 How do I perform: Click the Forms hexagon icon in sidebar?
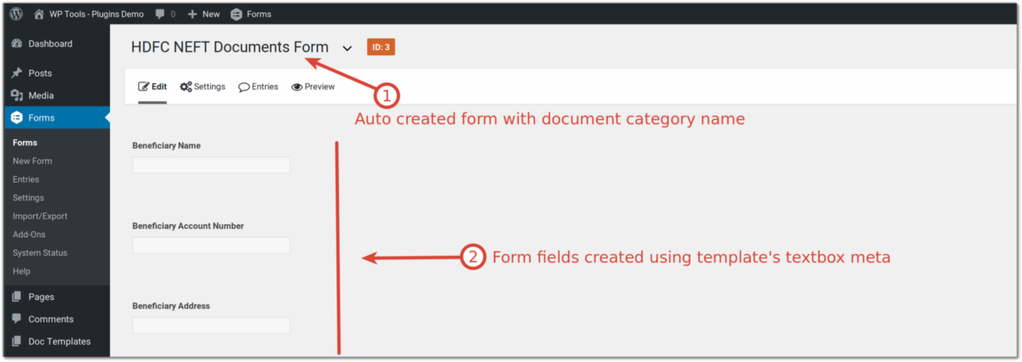(17, 117)
